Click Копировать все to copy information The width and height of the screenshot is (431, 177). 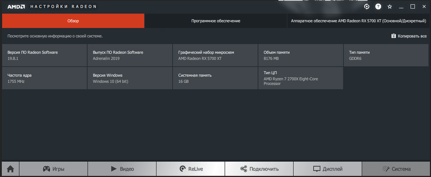point(409,36)
